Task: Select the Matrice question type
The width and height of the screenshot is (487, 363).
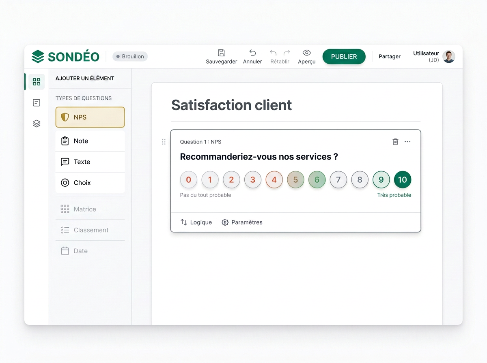Action: (90, 209)
